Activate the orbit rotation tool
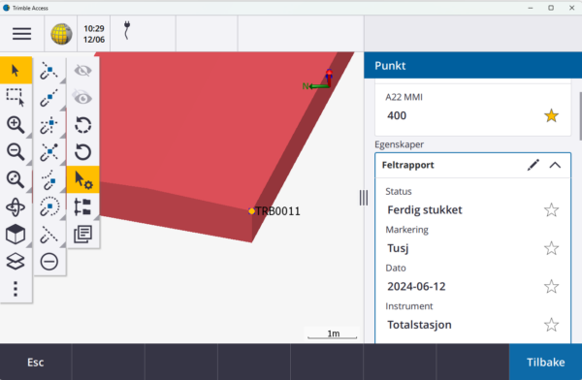This screenshot has height=380, width=582. pyautogui.click(x=16, y=207)
